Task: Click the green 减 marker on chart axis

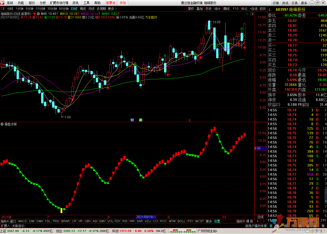Action: click(141, 120)
